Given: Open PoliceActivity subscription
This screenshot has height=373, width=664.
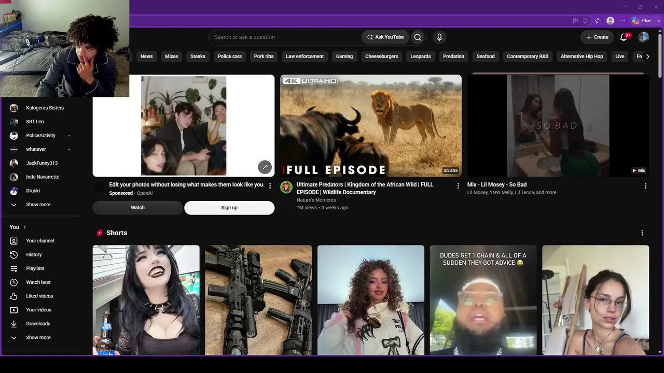Looking at the screenshot, I should point(40,136).
